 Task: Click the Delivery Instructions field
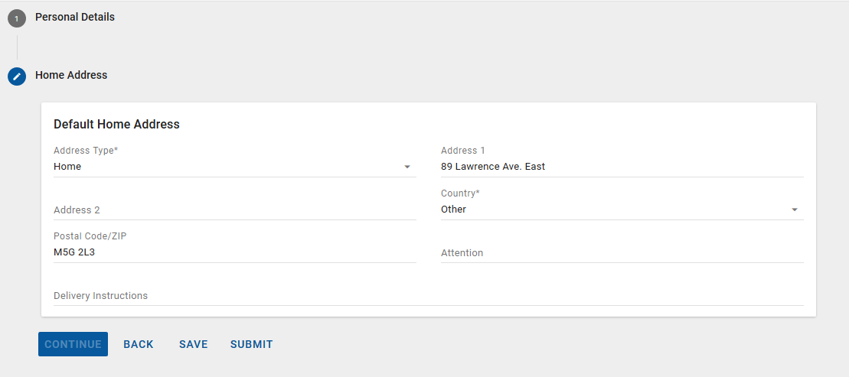pyautogui.click(x=428, y=296)
